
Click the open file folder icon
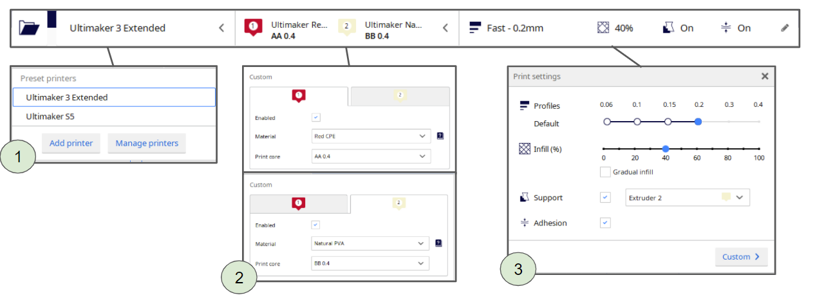click(x=29, y=28)
